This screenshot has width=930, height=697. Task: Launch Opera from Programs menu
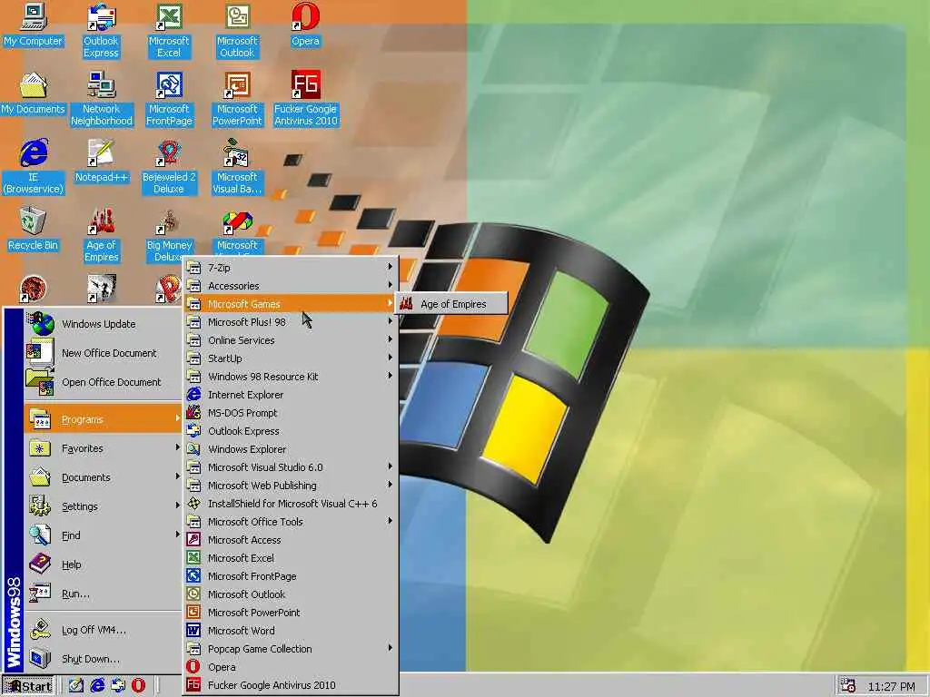[291, 667]
